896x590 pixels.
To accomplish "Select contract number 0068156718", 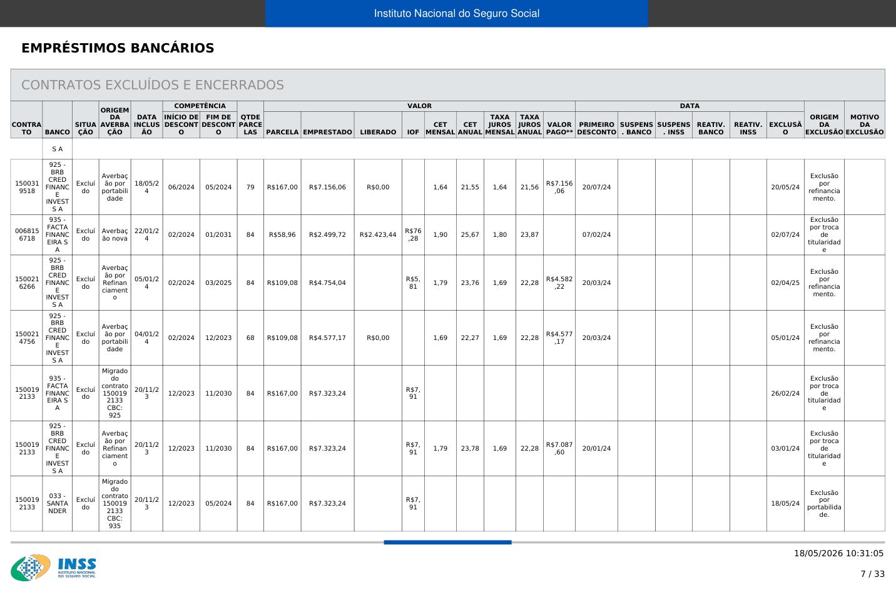I will point(26,234).
